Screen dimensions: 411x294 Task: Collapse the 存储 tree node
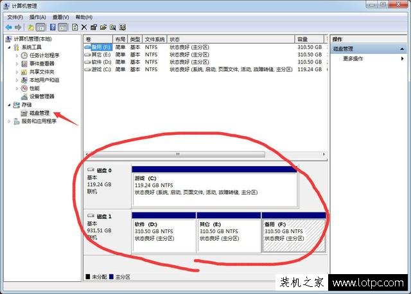click(x=9, y=105)
